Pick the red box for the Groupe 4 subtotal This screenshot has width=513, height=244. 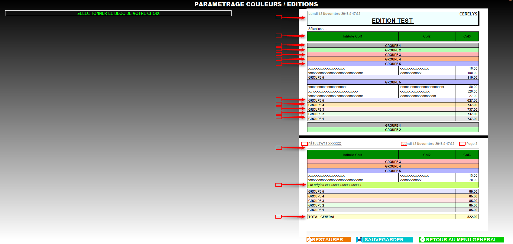[279, 104]
